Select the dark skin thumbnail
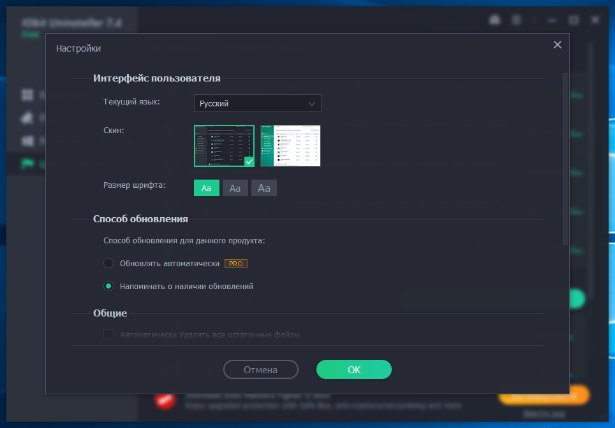 (224, 146)
